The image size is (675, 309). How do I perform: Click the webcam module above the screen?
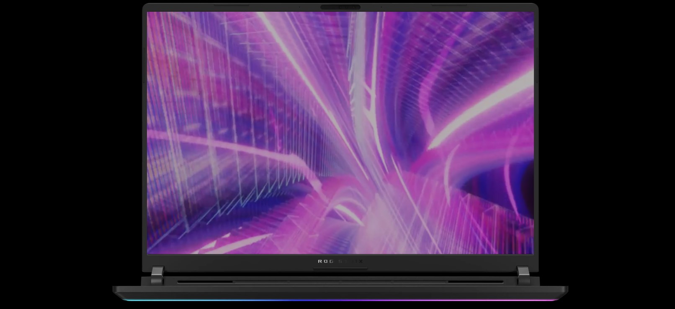(x=340, y=7)
